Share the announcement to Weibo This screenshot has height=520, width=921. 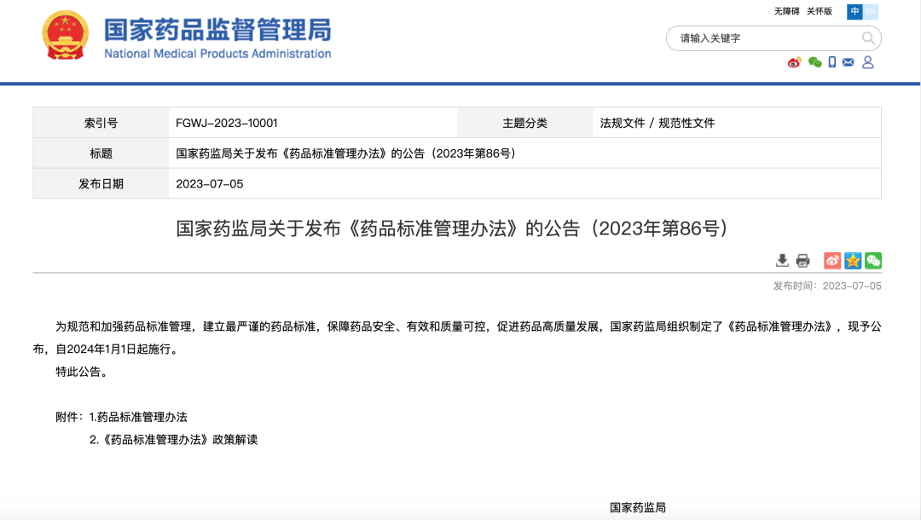coord(832,261)
